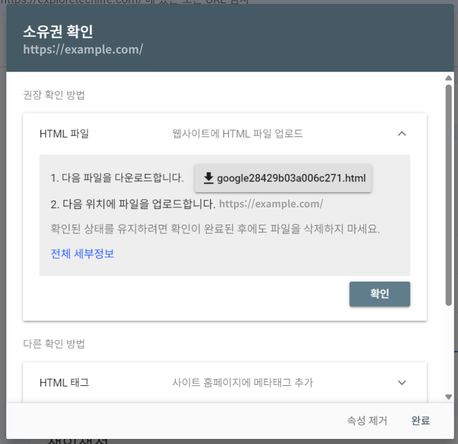Select the HTML 태그 method title

[x=64, y=383]
